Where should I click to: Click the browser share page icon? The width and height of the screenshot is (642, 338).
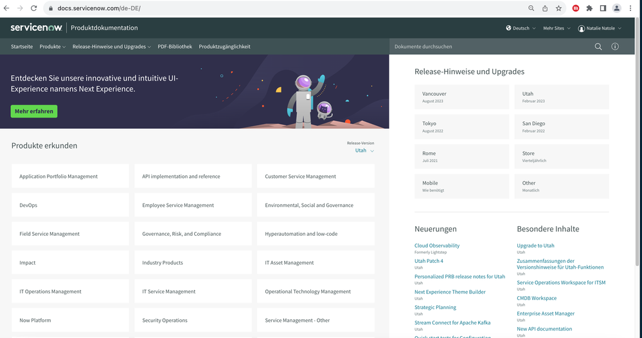pyautogui.click(x=545, y=8)
